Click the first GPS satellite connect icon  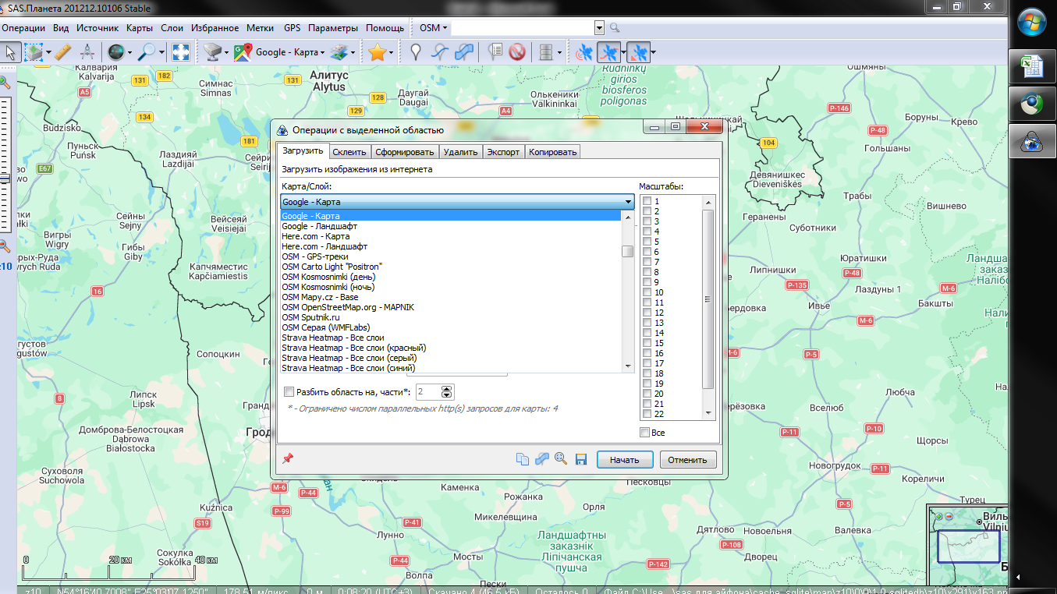click(x=583, y=52)
